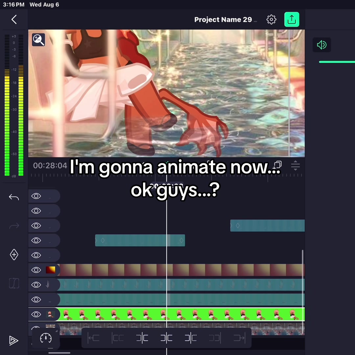The width and height of the screenshot is (355, 355).
Task: Tap the duplicate clip overlapping squares icon
Action: (x=277, y=165)
